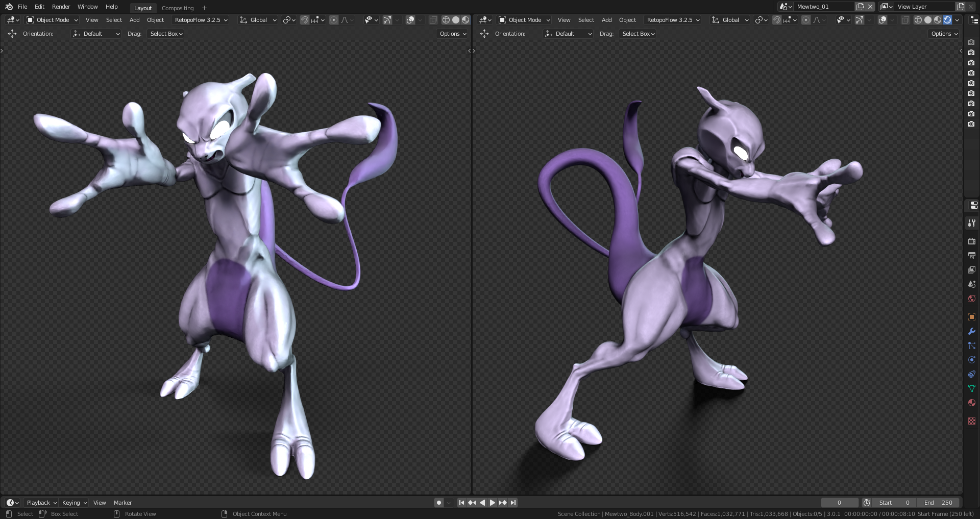Open Texture properties tab
The width and height of the screenshot is (980, 519).
click(972, 421)
